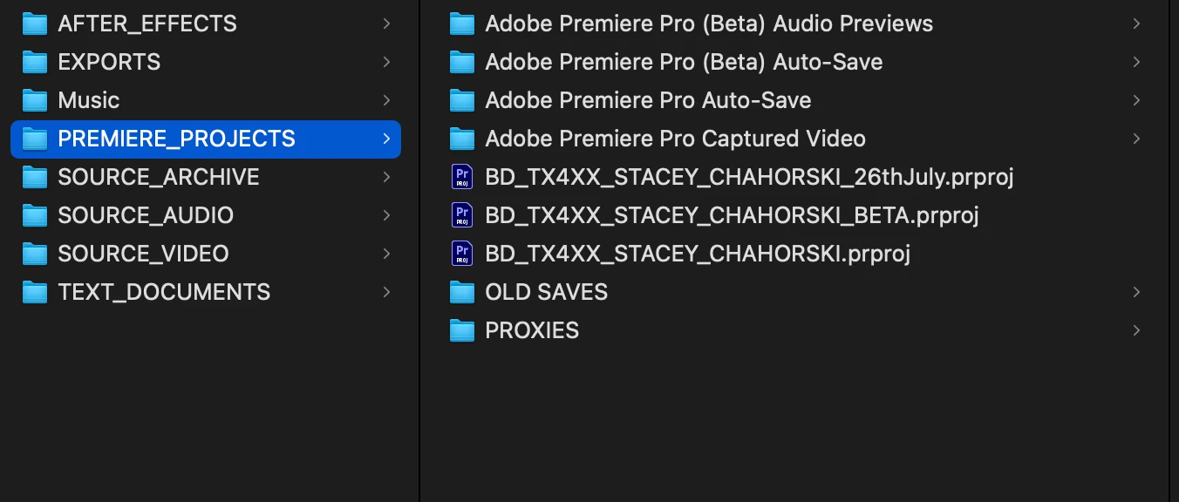Viewport: 1179px width, 502px height.
Task: Click the SOURCE_VIDEO folder icon
Action: (x=35, y=254)
